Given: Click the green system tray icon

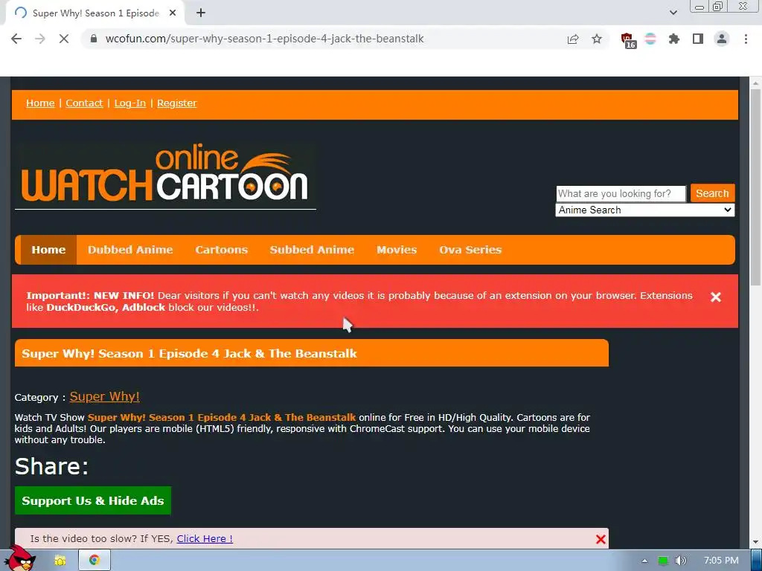Looking at the screenshot, I should (x=663, y=561).
